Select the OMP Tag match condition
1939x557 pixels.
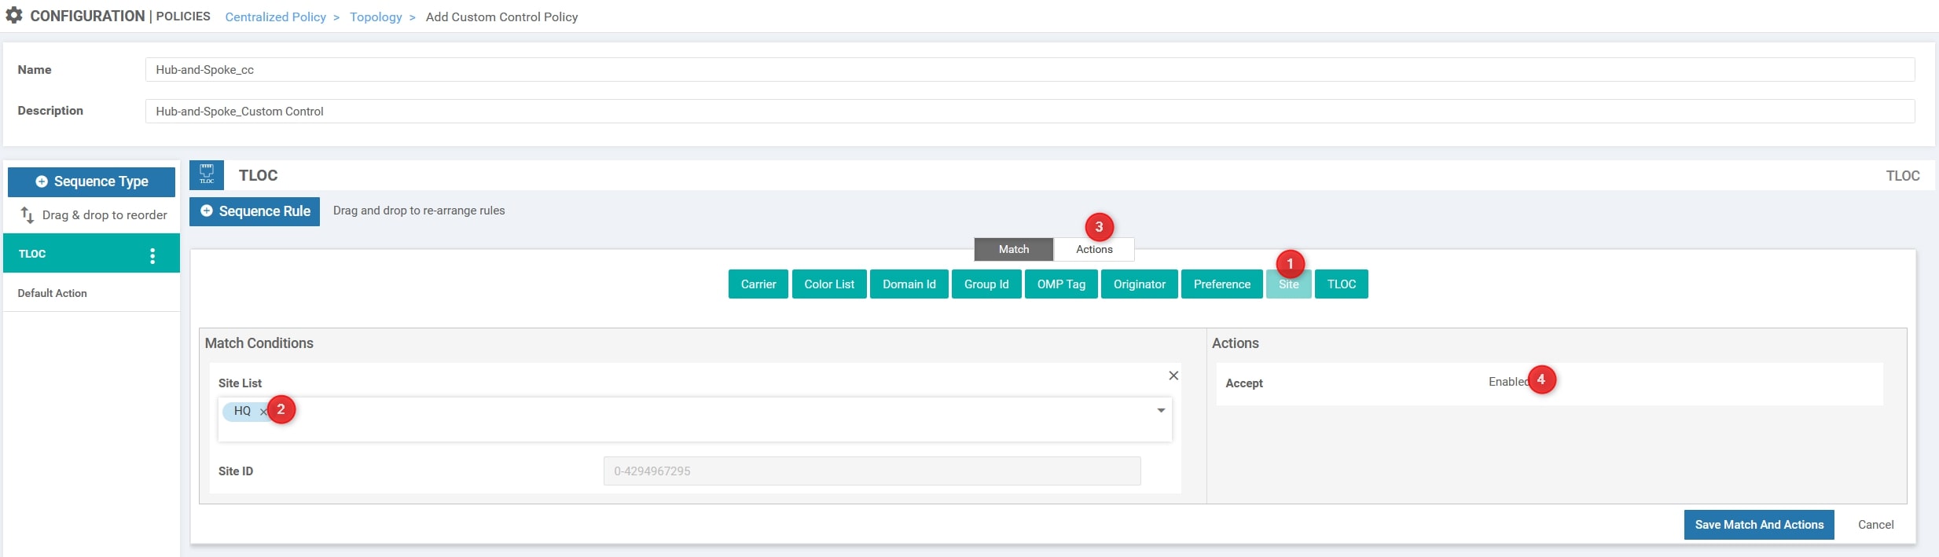1061,284
